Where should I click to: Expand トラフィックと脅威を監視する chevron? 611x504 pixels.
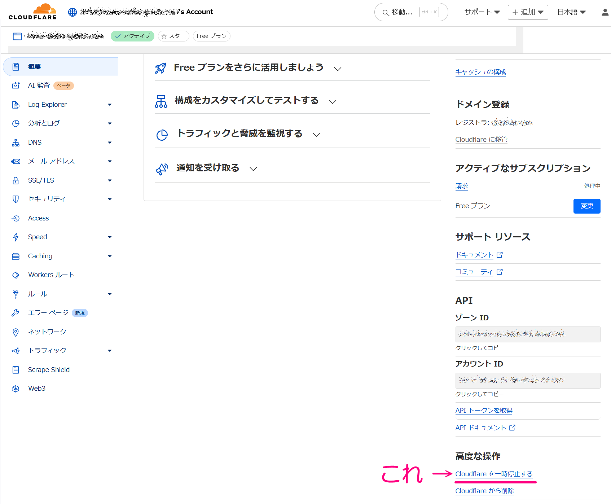tap(316, 135)
